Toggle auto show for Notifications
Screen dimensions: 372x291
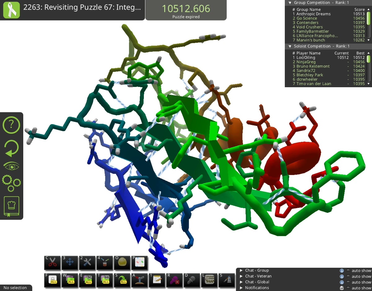348,288
